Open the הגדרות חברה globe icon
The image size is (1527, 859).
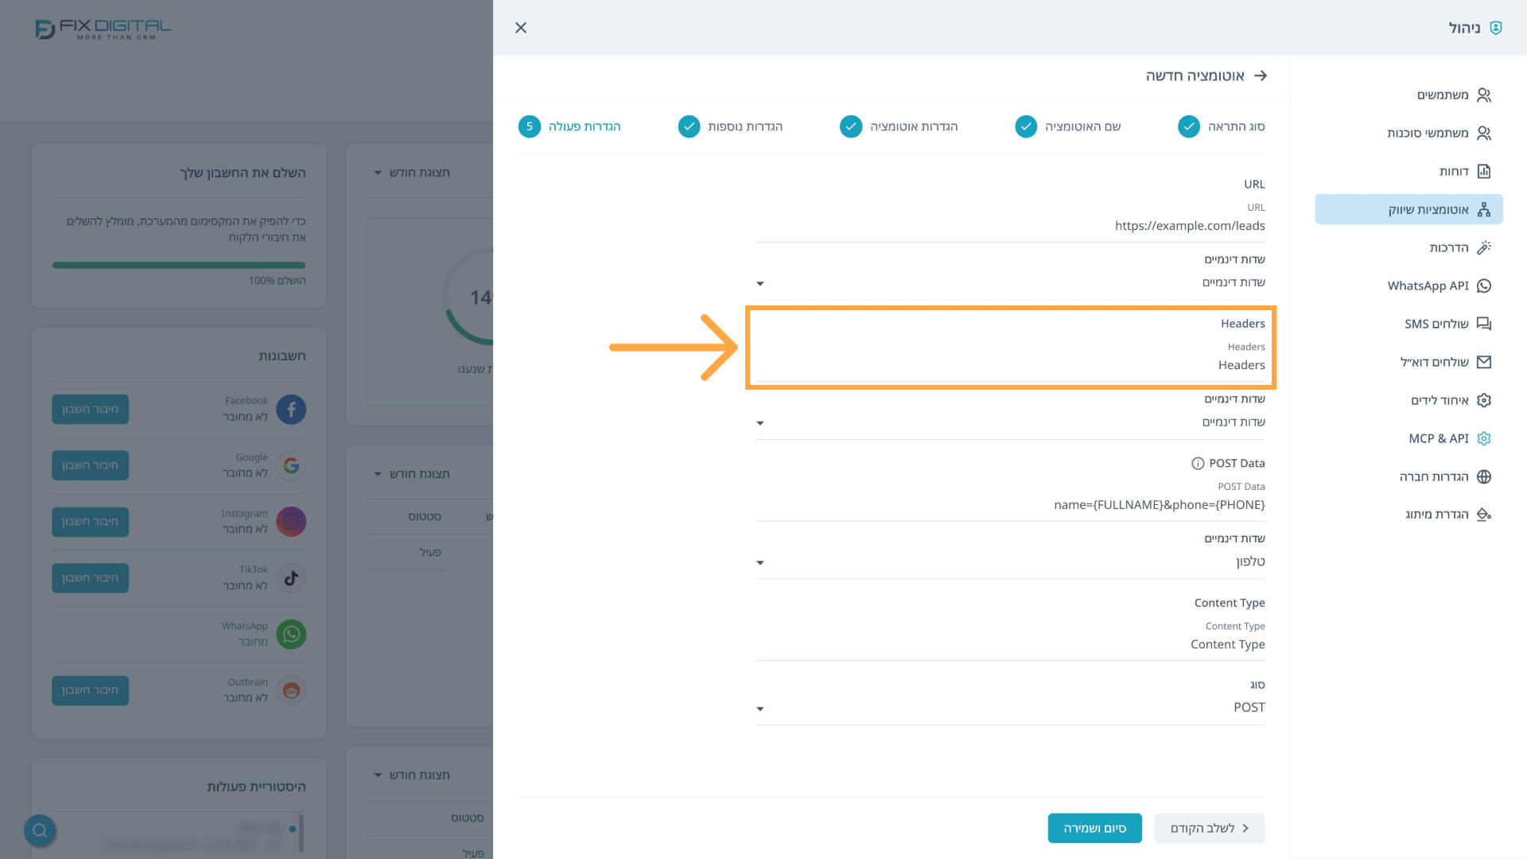(x=1484, y=477)
